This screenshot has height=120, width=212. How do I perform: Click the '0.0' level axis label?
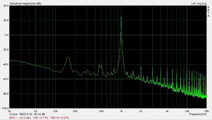click(7, 35)
